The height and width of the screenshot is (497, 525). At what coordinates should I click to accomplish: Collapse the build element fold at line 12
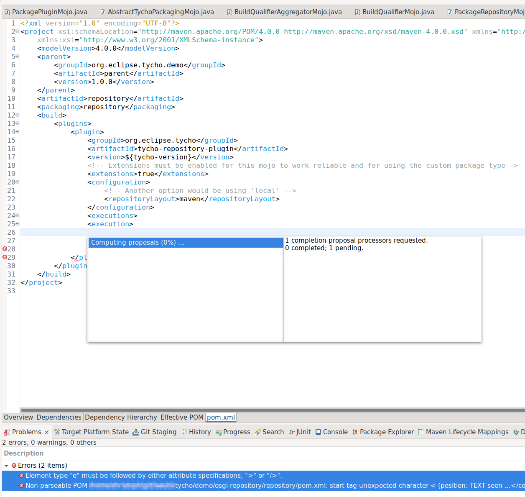pyautogui.click(x=17, y=115)
